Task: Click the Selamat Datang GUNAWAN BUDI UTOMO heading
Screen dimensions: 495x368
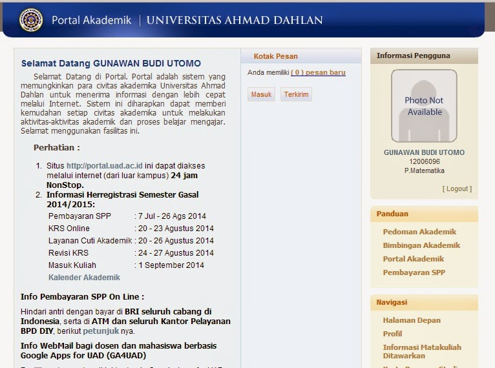Action: click(x=111, y=63)
